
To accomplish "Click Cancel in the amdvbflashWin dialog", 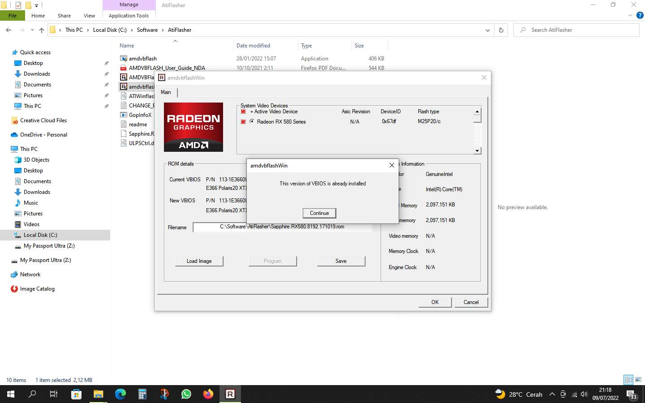I will [x=471, y=302].
